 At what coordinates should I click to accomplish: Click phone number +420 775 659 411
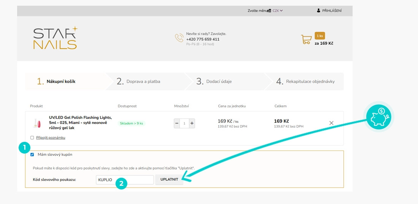click(203, 39)
